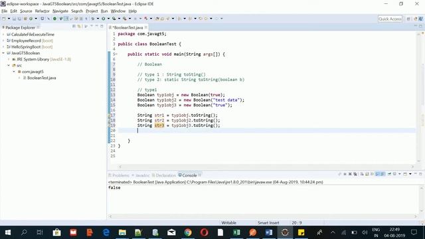Click the Debug launch toolbar icon
This screenshot has width=425, height=239.
[93, 19]
